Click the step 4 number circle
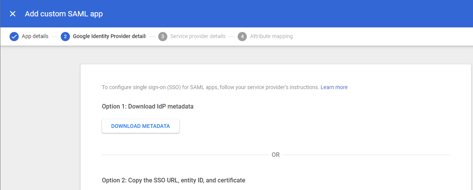Image resolution: width=473 pixels, height=190 pixels. 242,37
